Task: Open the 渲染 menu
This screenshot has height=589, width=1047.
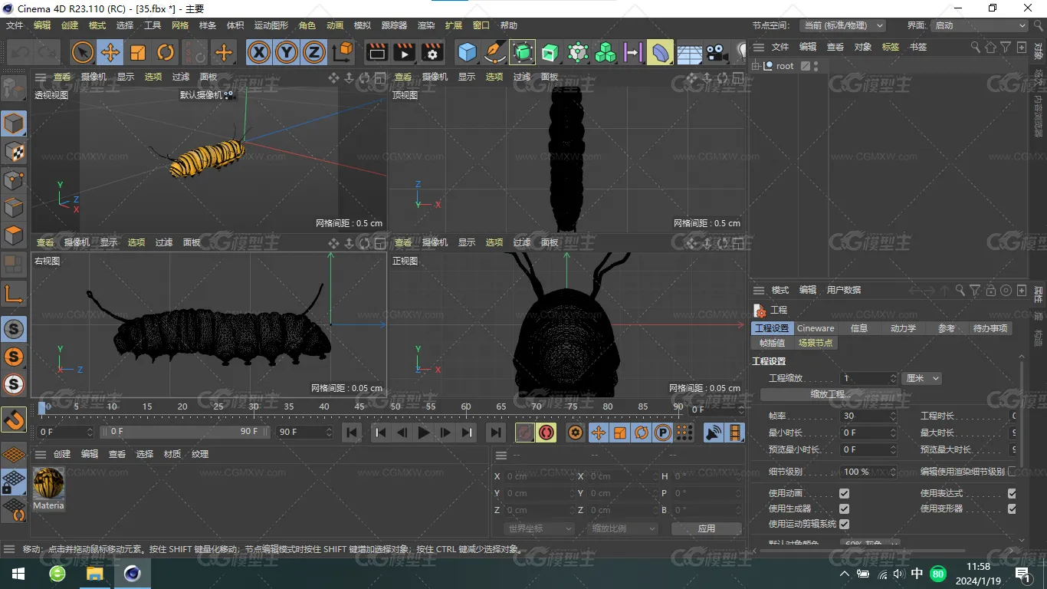Action: (x=426, y=25)
